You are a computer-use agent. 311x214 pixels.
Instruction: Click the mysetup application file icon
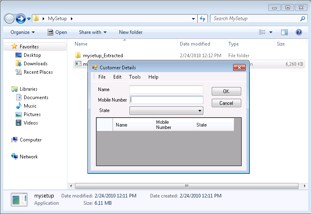tap(78, 64)
